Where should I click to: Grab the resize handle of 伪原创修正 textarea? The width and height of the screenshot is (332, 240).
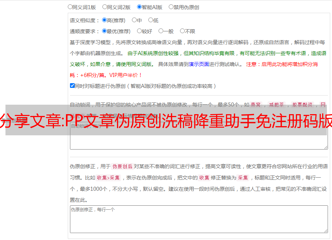point(326,231)
